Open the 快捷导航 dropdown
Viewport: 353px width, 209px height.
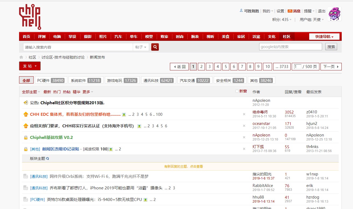pos(324,37)
